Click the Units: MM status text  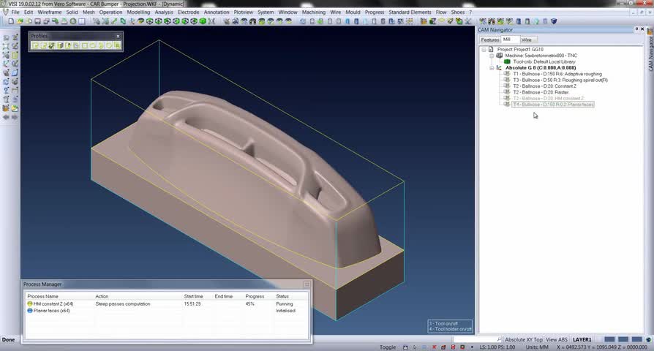pos(537,347)
